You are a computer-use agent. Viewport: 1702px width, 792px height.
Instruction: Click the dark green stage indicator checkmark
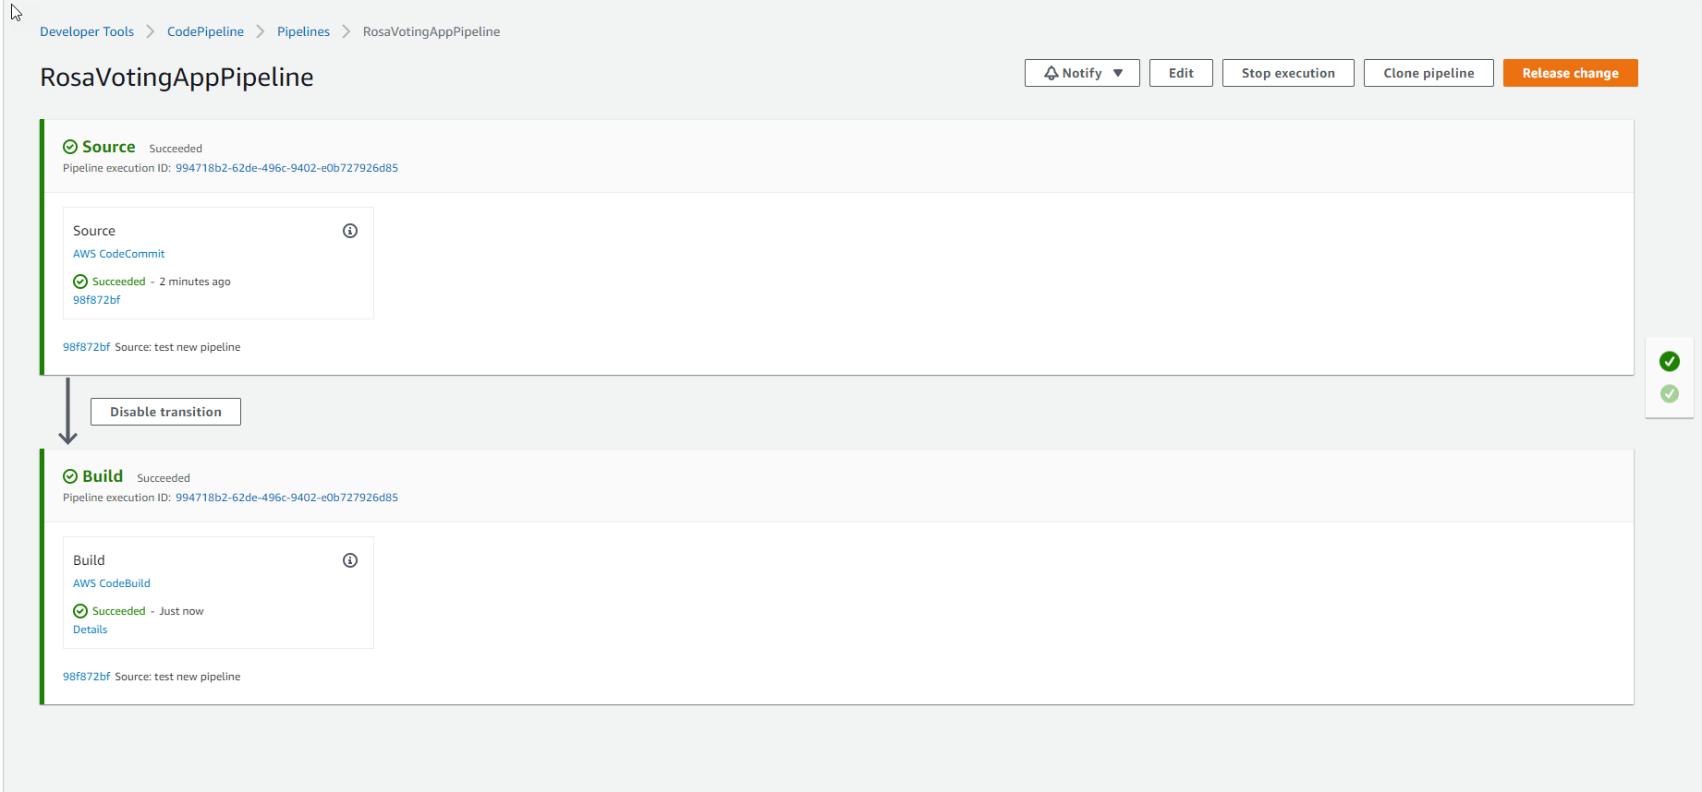(1669, 361)
